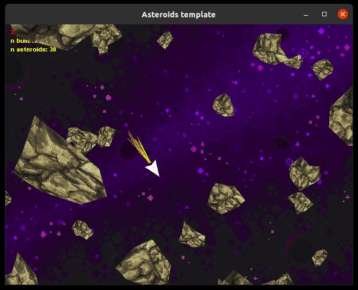Click the yellow bullet streaks behind the ship
This screenshot has width=358, height=290.
(x=138, y=147)
